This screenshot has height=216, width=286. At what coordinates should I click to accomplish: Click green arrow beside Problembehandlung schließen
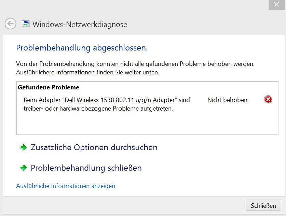point(23,168)
